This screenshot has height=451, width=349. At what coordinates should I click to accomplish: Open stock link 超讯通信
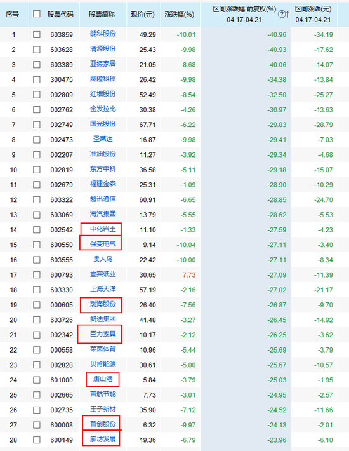103,199
